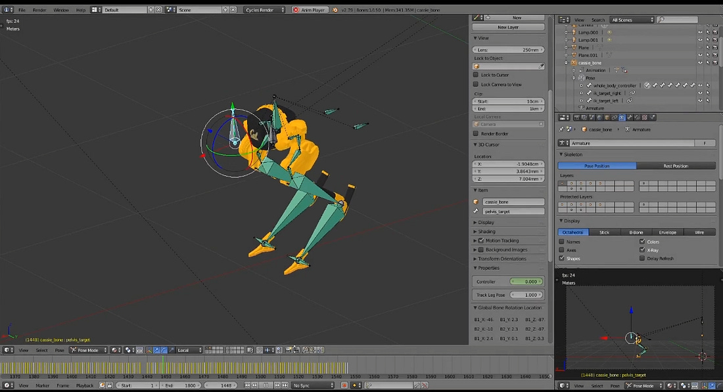This screenshot has width=723, height=392.
Task: Collapse the Skeleton panel
Action: pos(561,155)
